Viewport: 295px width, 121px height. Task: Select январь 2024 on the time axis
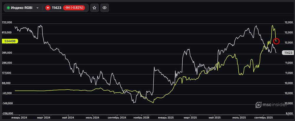tap(19, 117)
